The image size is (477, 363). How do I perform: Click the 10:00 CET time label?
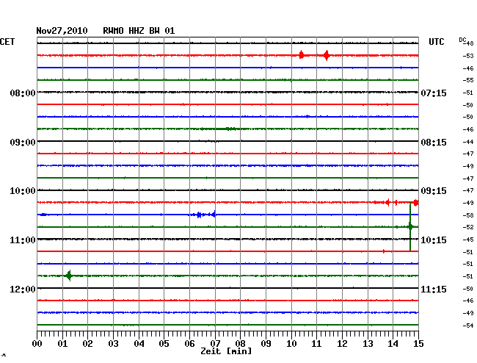[23, 191]
